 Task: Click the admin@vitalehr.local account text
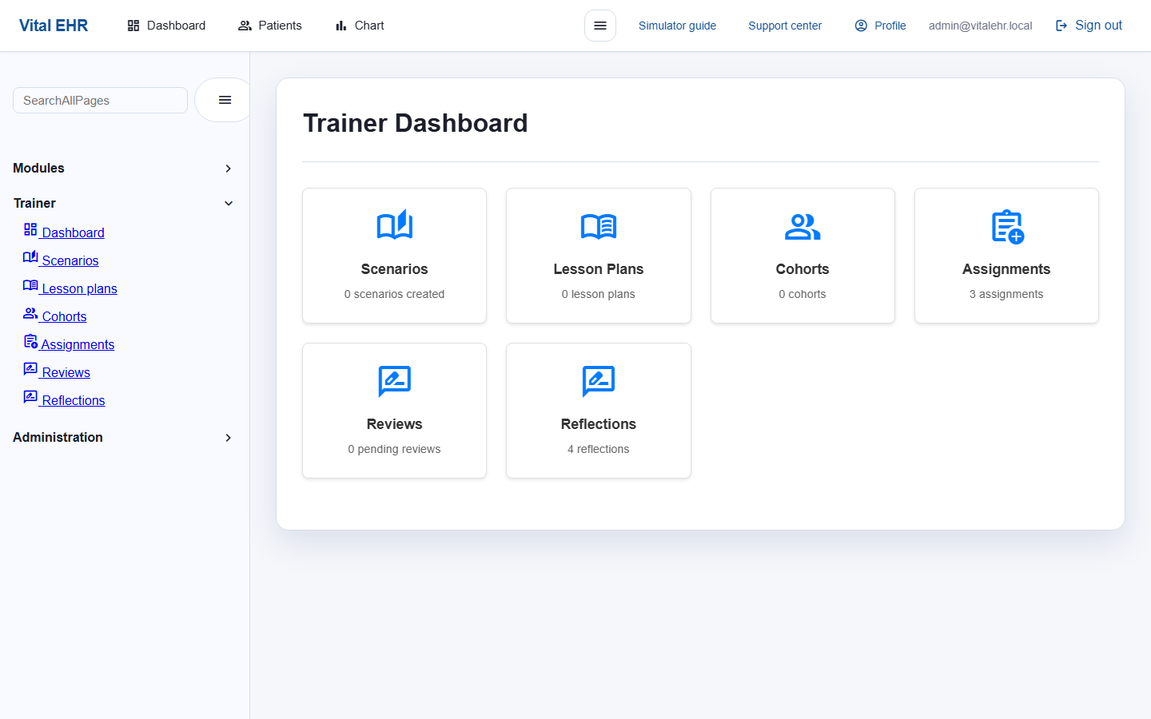980,26
